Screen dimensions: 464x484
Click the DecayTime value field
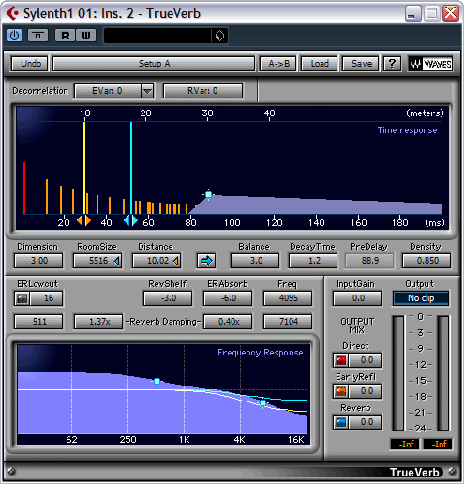click(313, 261)
